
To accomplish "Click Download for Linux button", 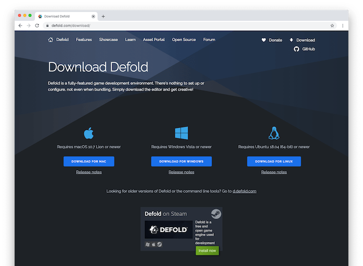I will click(x=274, y=161).
